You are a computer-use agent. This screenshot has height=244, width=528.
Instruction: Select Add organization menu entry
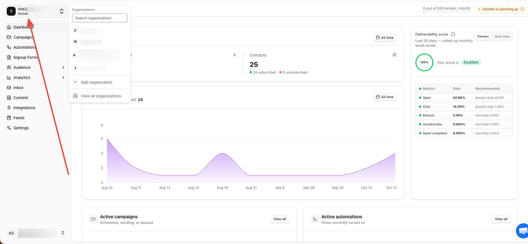(100, 82)
